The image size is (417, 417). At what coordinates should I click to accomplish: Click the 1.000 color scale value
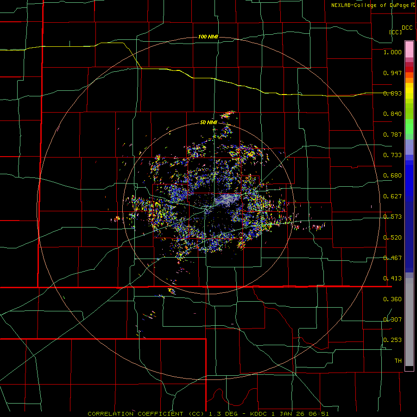click(x=392, y=52)
